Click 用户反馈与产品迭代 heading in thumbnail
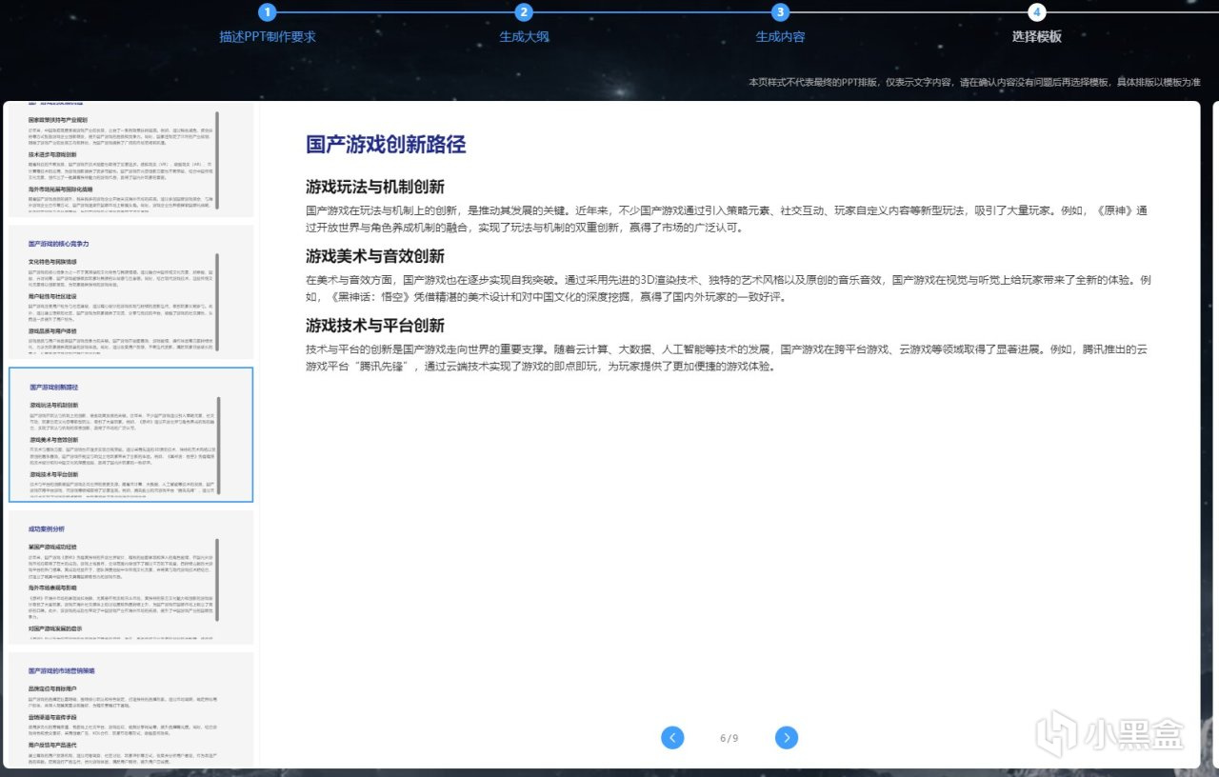Screen dimensions: 1219x777 tap(53, 745)
